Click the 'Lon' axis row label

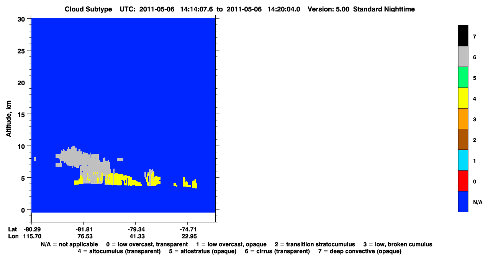click(x=13, y=236)
